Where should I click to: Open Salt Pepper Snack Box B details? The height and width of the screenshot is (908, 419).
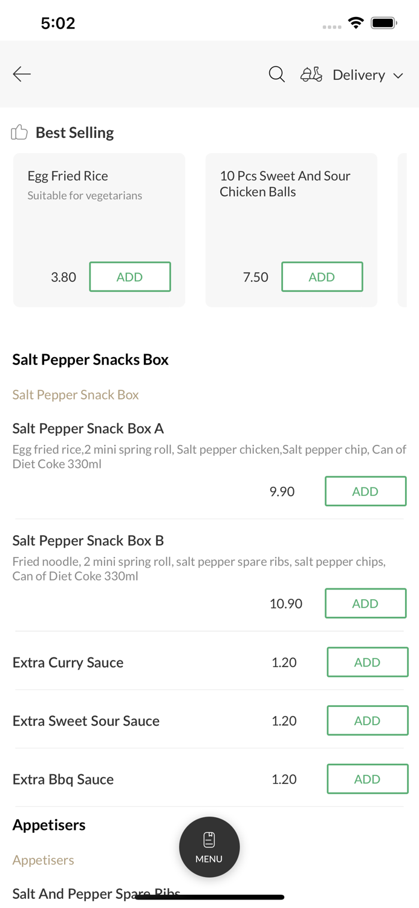coord(88,541)
